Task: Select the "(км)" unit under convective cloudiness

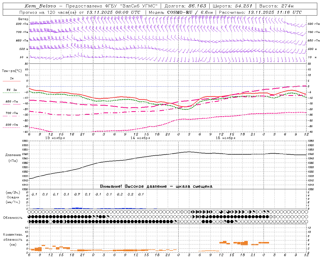Action: click(x=13, y=244)
